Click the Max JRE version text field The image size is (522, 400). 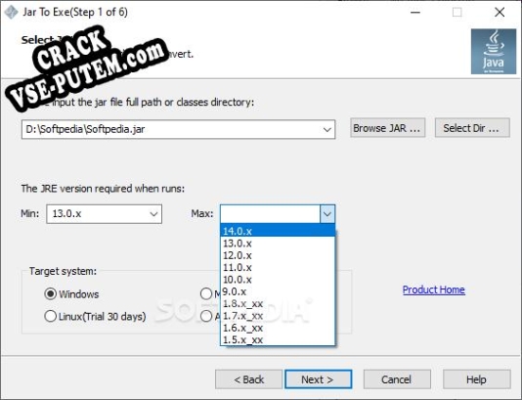(270, 214)
